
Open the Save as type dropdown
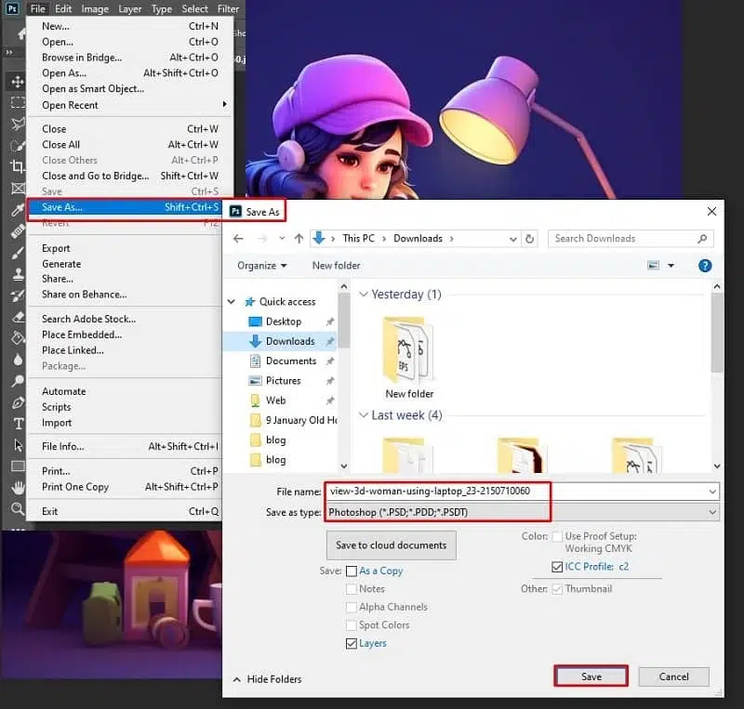[711, 512]
